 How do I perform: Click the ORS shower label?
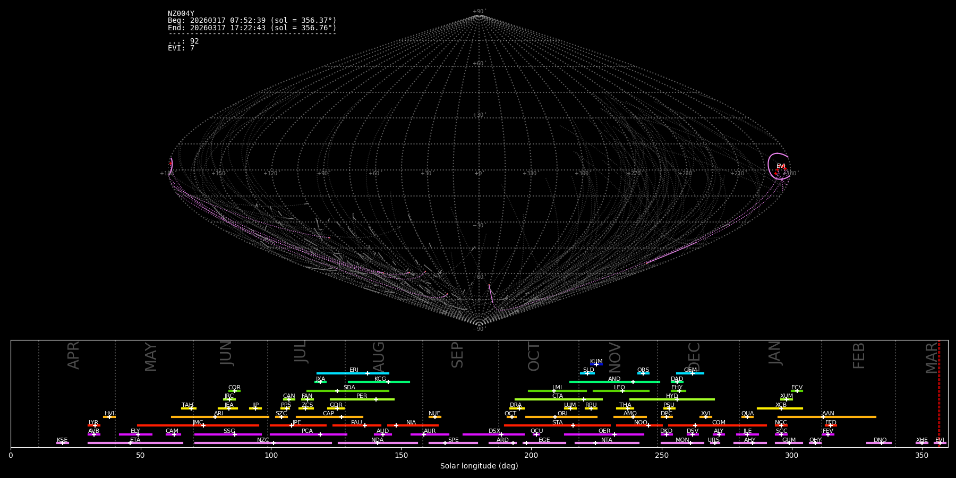(643, 370)
